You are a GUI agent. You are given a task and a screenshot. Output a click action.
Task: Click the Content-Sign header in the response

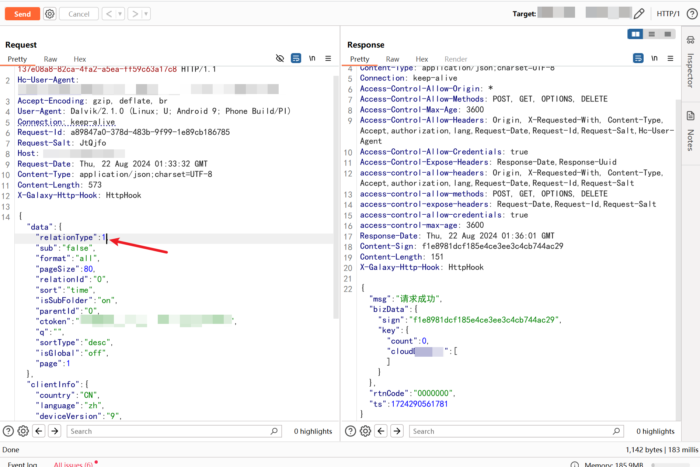click(462, 246)
